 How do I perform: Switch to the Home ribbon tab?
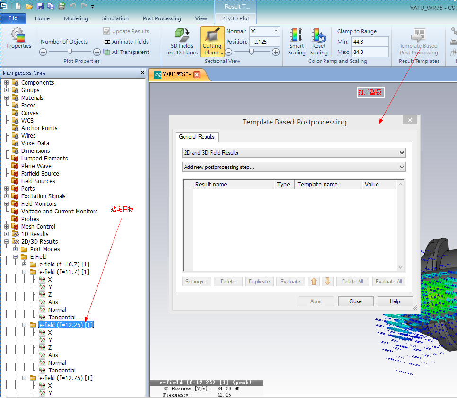point(42,18)
